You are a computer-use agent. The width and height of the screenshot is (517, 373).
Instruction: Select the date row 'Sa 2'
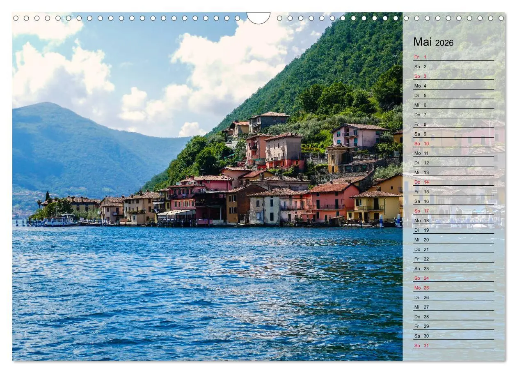click(453, 67)
